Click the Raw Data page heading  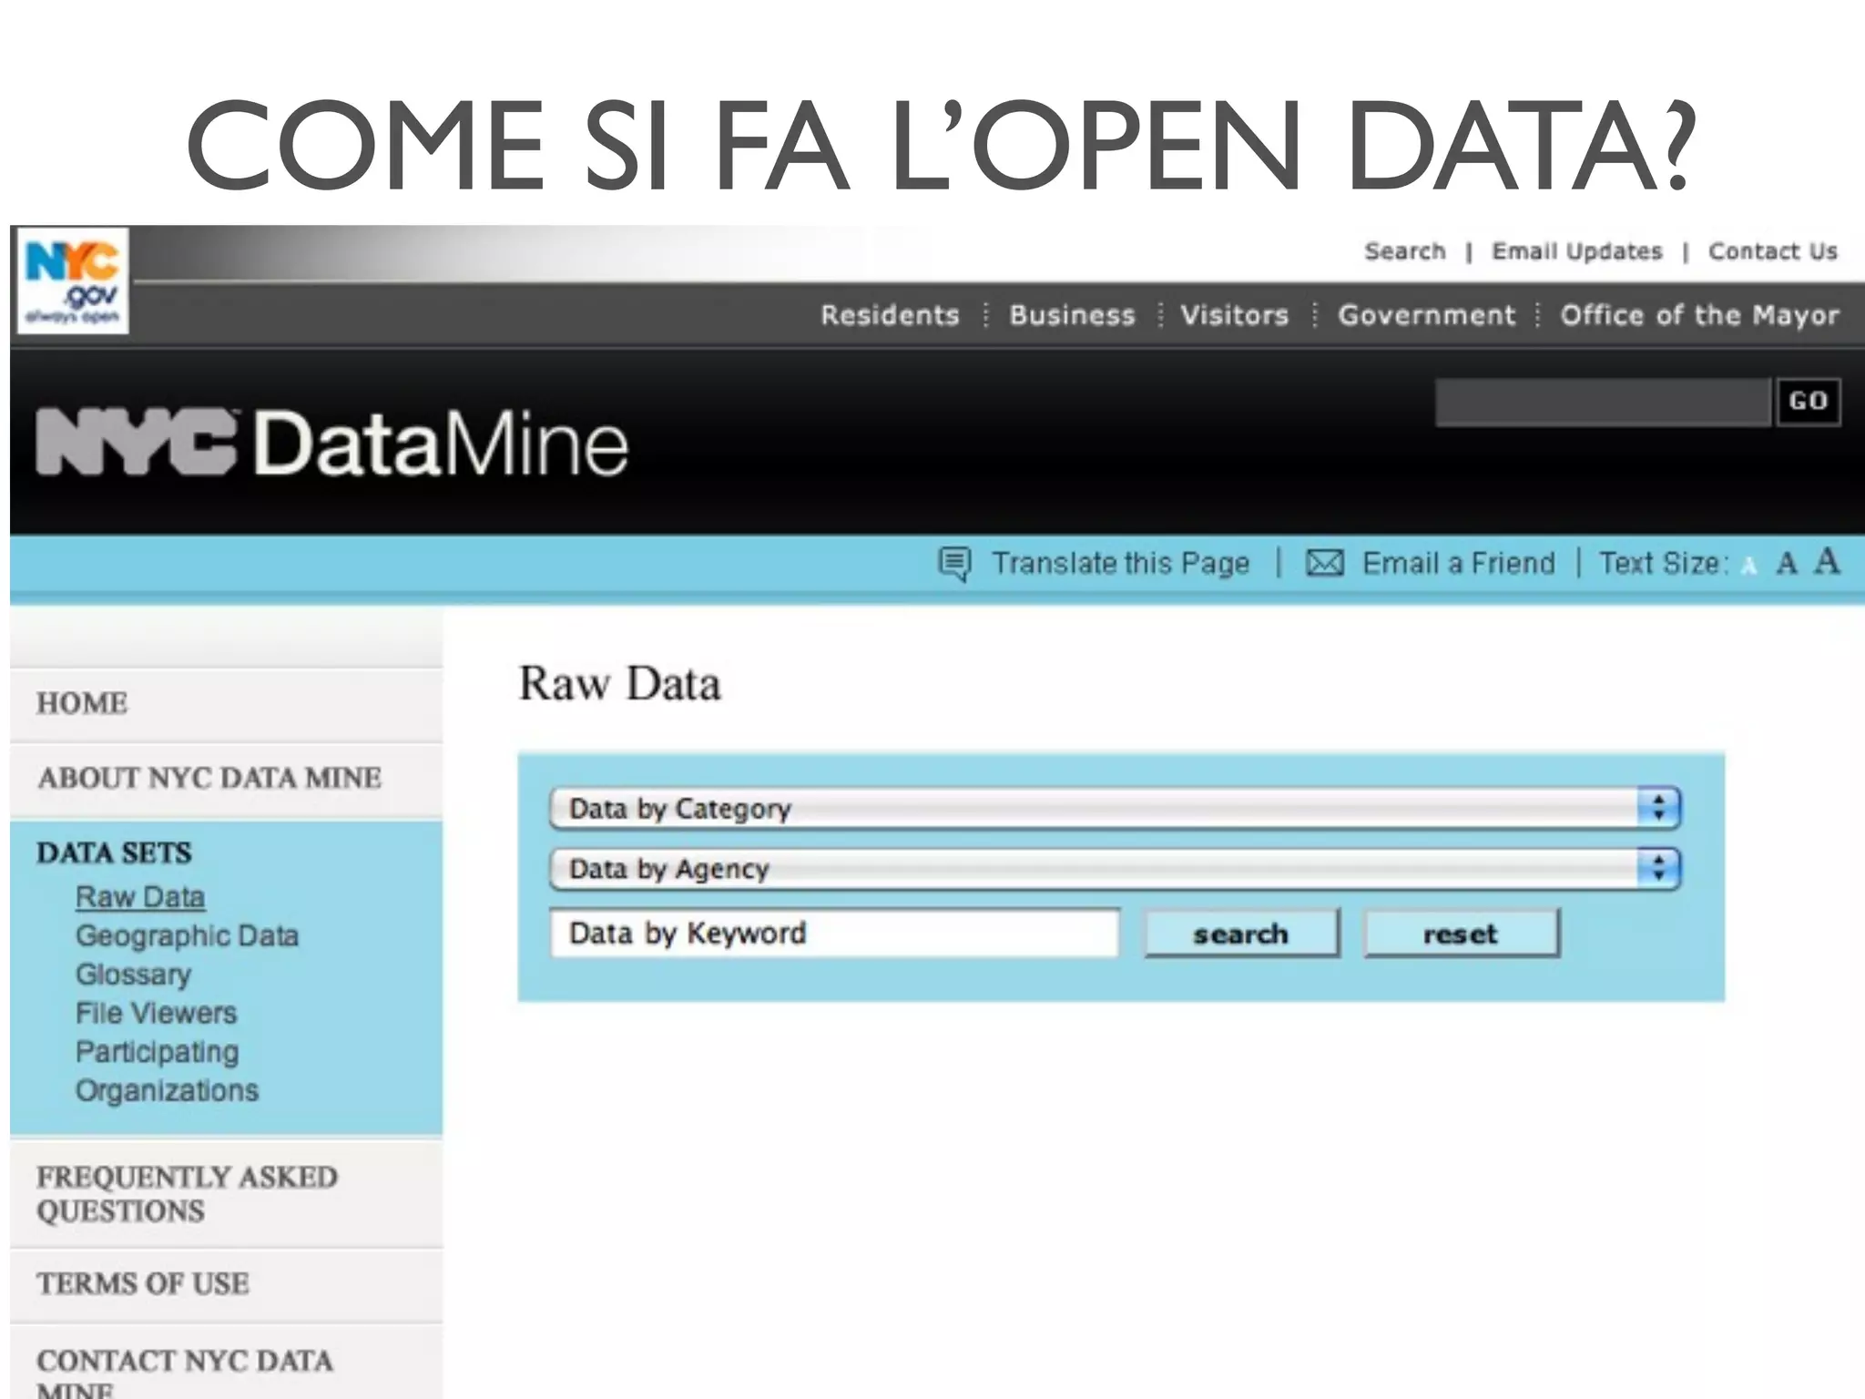(x=619, y=684)
